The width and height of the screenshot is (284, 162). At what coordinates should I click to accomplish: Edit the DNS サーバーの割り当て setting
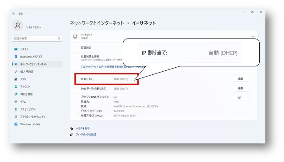241,89
